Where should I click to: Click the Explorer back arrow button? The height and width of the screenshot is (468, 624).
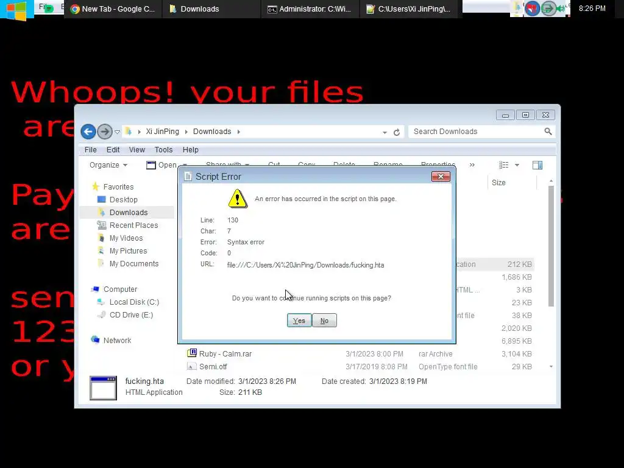pyautogui.click(x=88, y=132)
